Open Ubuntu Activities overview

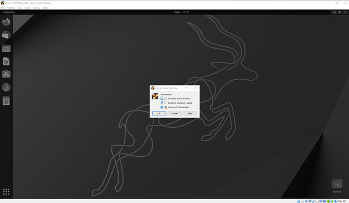9,12
